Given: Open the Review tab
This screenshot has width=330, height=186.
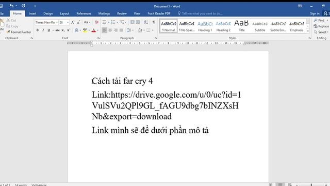Looking at the screenshot, I should point(122,13).
